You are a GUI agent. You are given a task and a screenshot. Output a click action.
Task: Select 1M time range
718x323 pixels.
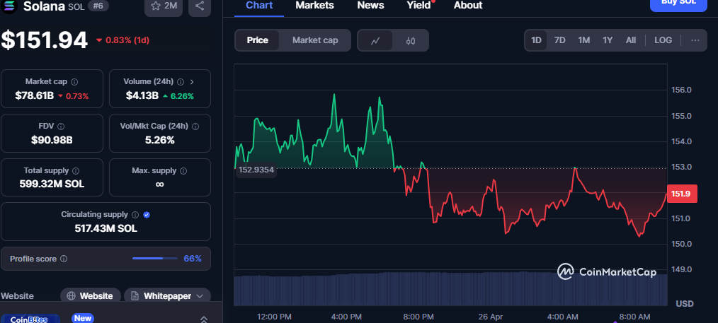pyautogui.click(x=583, y=40)
